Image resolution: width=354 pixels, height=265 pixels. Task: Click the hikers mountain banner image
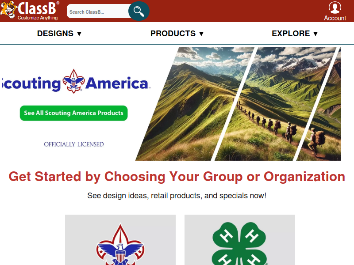coord(238,104)
